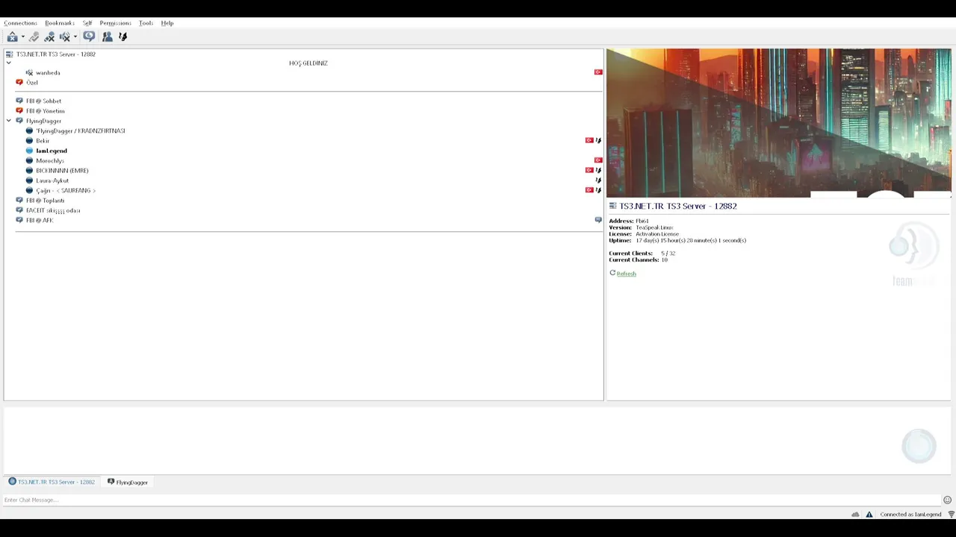Click the channel icon beside FBI @ Sohbet
The width and height of the screenshot is (956, 537).
(x=19, y=101)
